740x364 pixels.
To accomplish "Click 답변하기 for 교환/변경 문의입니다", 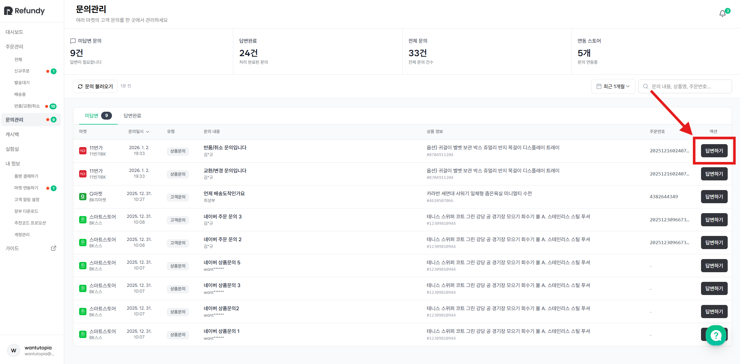I will (714, 174).
